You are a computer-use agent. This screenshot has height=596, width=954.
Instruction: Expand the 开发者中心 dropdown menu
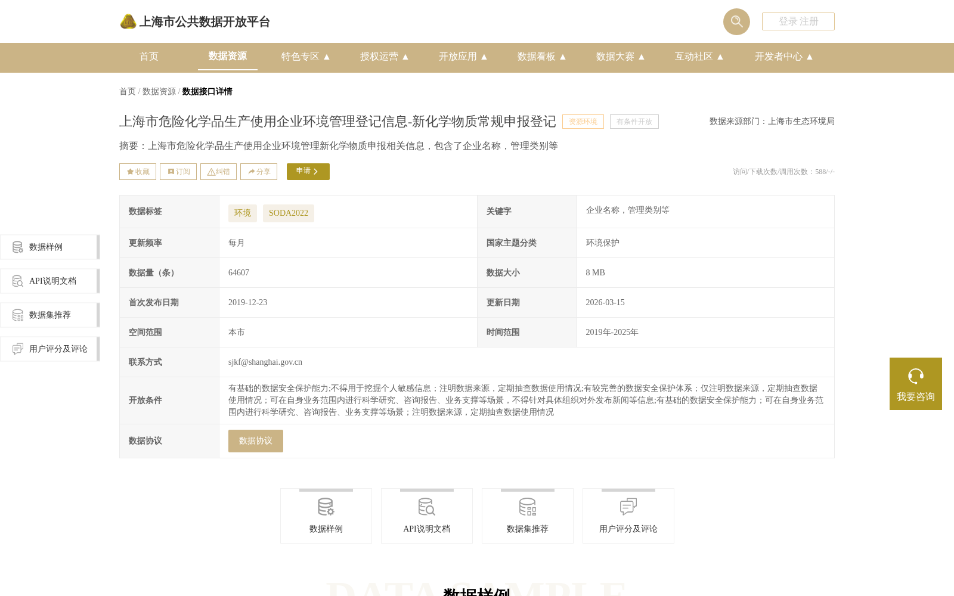[x=783, y=57]
